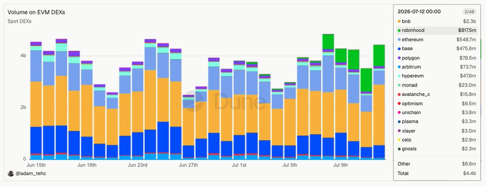Image resolution: width=486 pixels, height=186 pixels.
Task: Click the Jun 19th axis label
Action: (x=86, y=165)
